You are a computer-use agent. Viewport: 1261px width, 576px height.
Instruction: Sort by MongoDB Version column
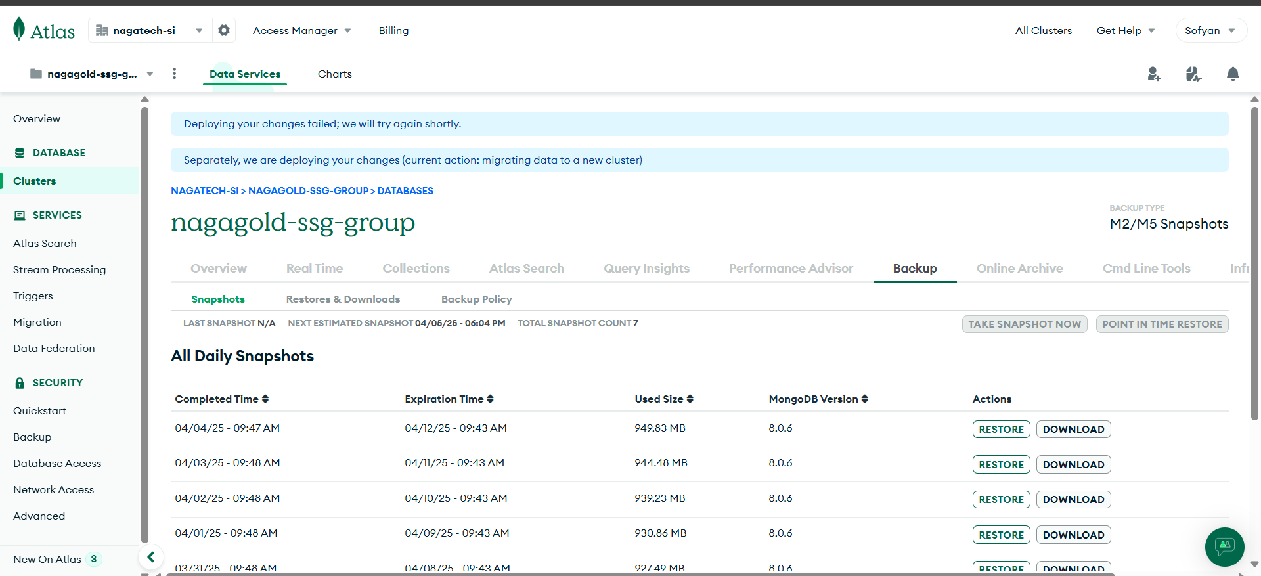(864, 399)
